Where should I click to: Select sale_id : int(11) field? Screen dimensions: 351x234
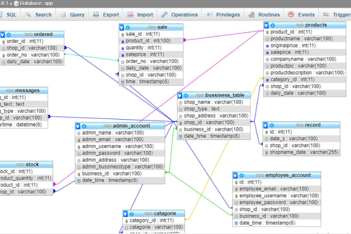pyautogui.click(x=151, y=34)
